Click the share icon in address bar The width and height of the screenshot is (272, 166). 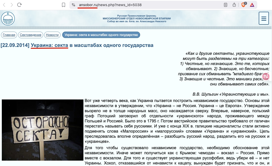point(234,5)
